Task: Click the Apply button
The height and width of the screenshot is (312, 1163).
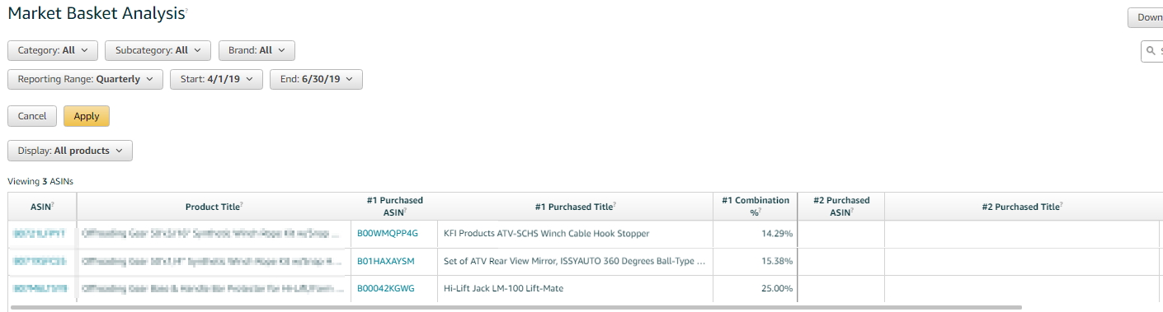Action: [87, 116]
